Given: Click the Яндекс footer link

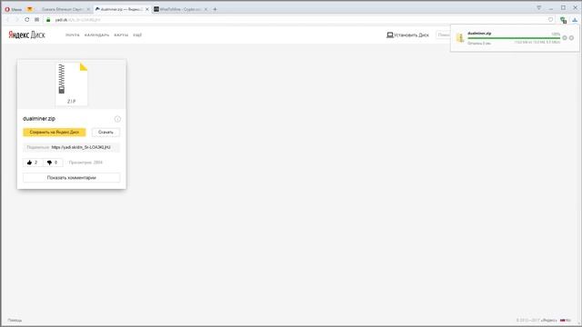Looking at the screenshot, I should [548, 320].
